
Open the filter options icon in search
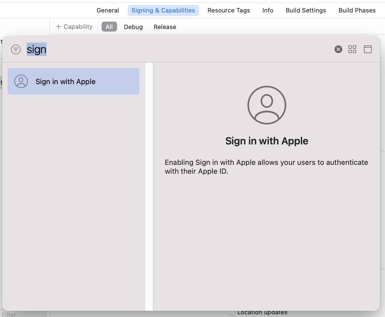pos(16,50)
